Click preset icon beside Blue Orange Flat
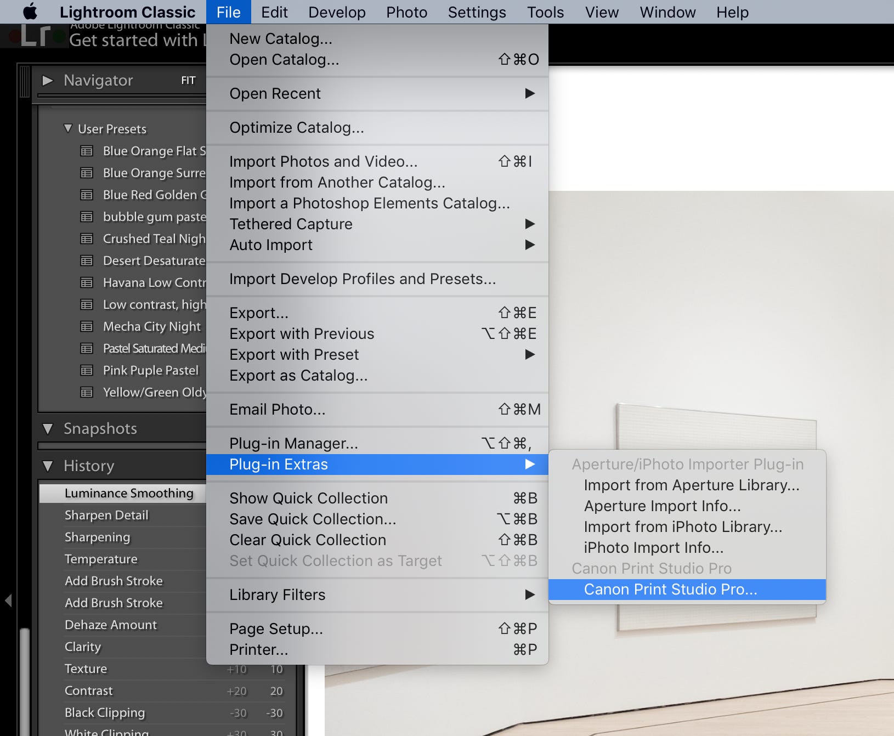Screen dimensions: 894x736 [x=87, y=151]
